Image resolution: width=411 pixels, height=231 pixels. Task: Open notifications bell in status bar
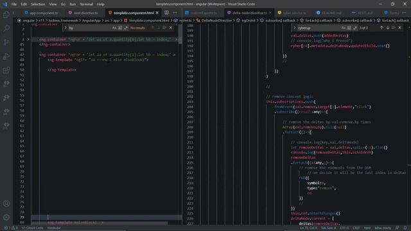point(405,228)
